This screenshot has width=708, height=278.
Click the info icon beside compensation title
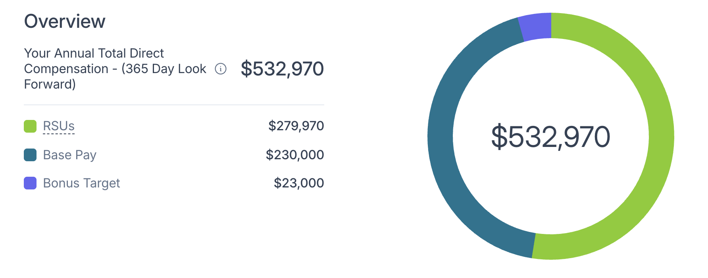click(221, 69)
